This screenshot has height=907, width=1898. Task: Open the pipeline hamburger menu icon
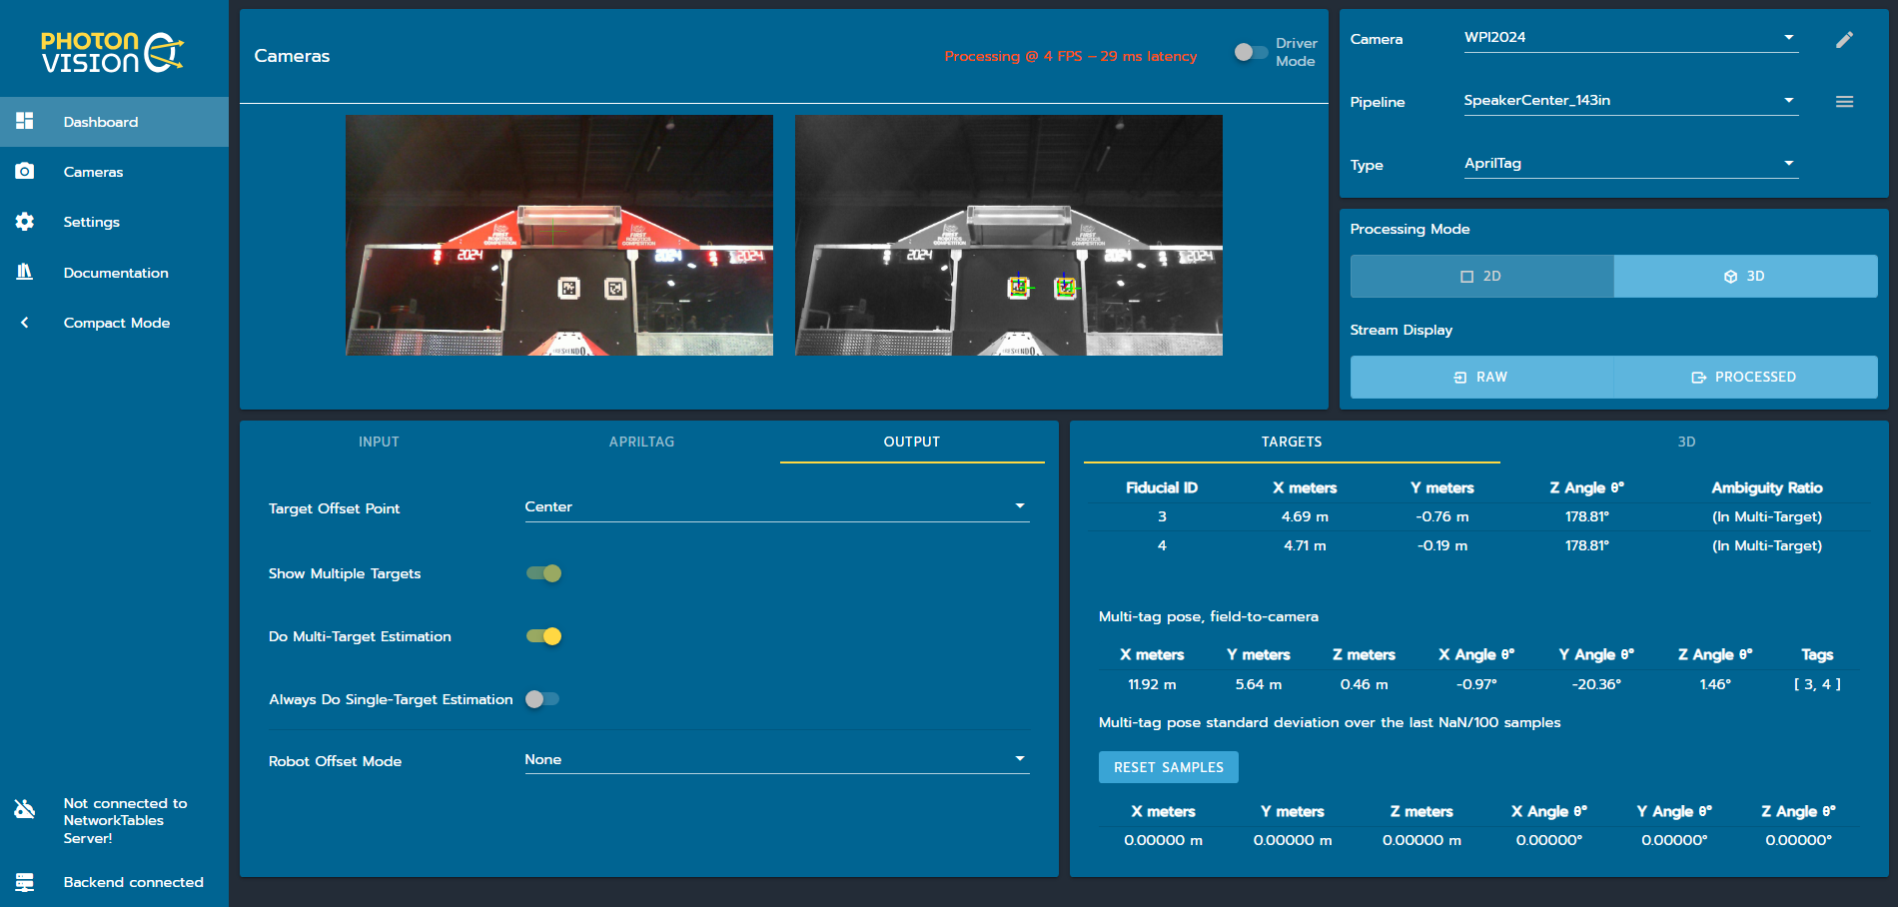pos(1844,102)
